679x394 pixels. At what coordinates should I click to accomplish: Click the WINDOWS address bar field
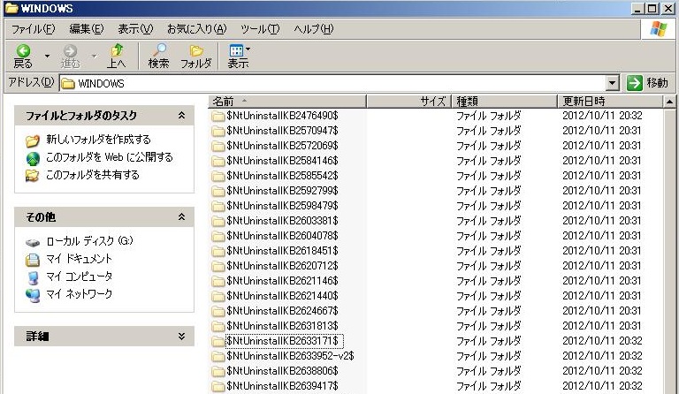click(x=332, y=83)
